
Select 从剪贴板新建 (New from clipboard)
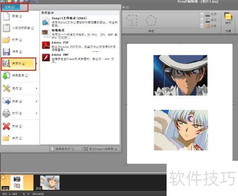pos(20,28)
